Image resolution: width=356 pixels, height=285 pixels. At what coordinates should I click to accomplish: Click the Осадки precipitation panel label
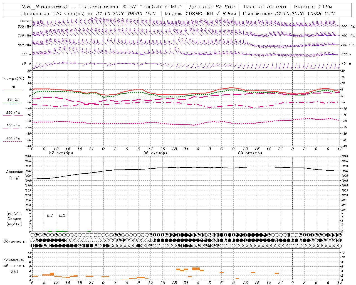pyautogui.click(x=14, y=219)
